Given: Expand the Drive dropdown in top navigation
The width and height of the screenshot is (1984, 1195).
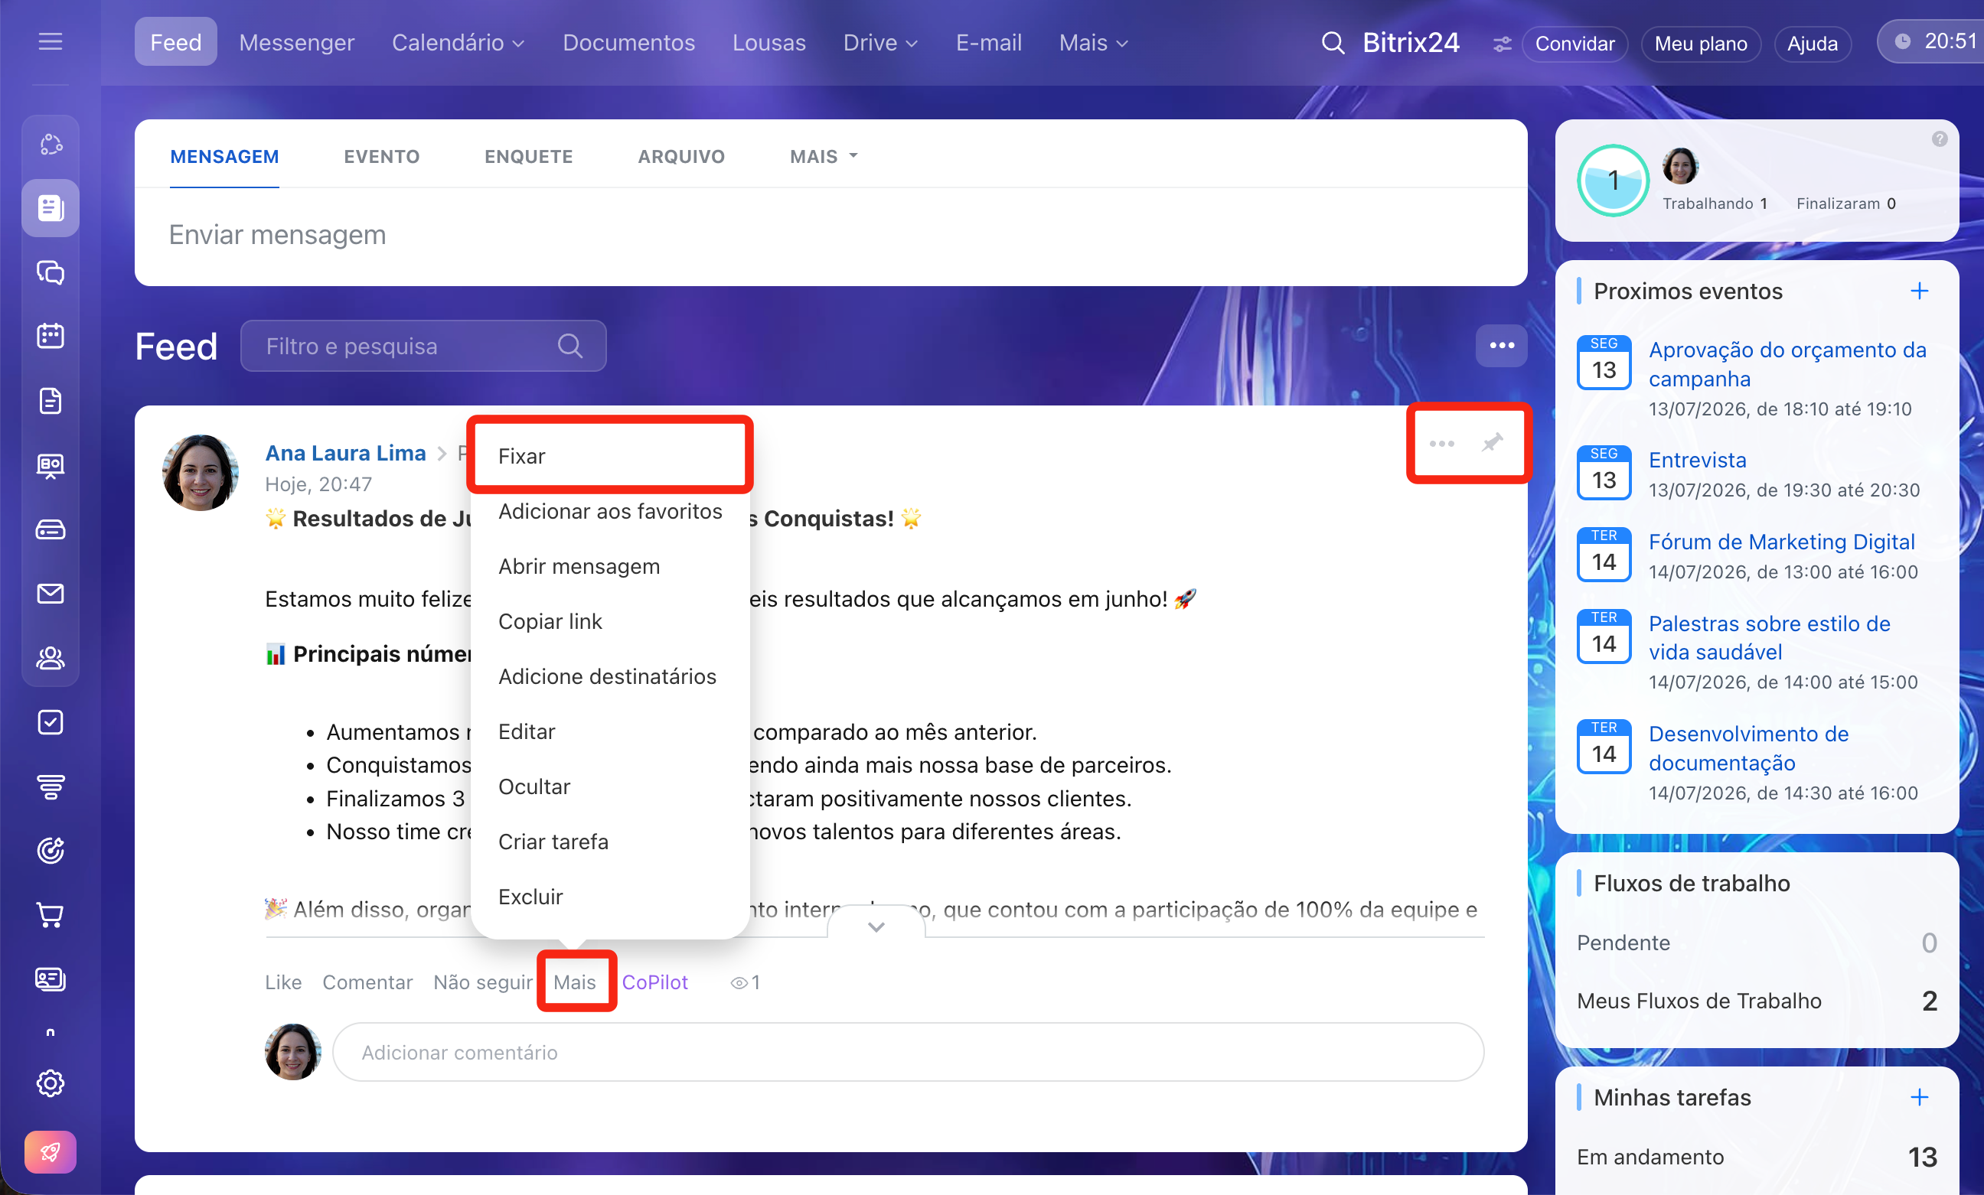Looking at the screenshot, I should tap(880, 43).
